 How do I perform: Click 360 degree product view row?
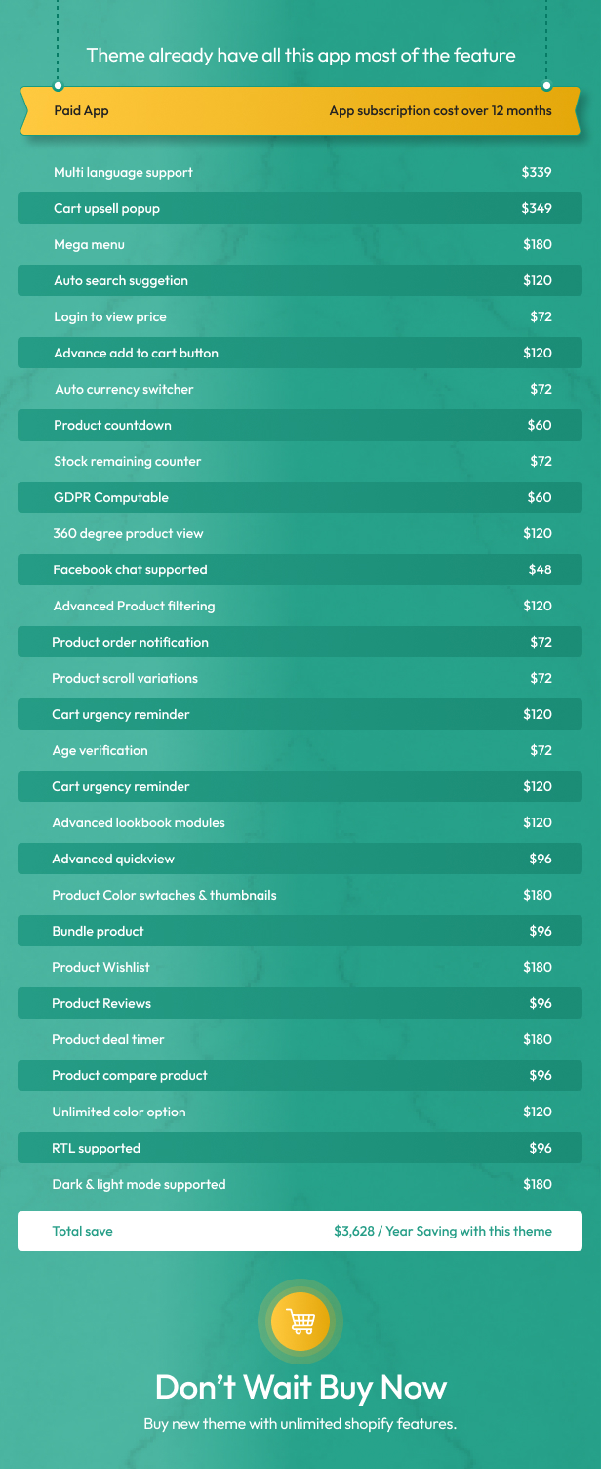tap(300, 533)
